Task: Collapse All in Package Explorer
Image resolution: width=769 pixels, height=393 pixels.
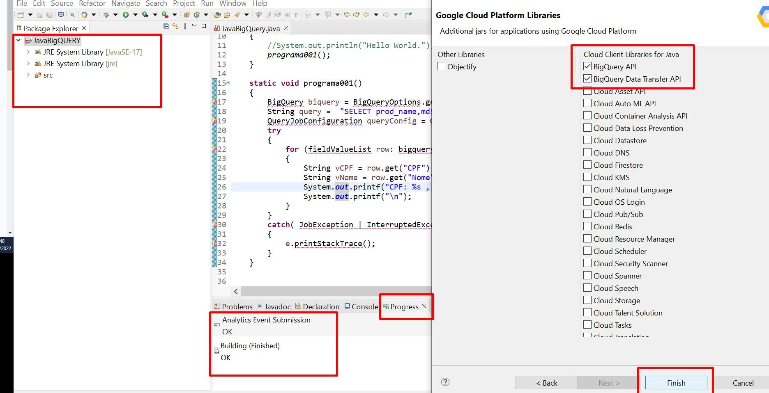Action: (x=166, y=26)
